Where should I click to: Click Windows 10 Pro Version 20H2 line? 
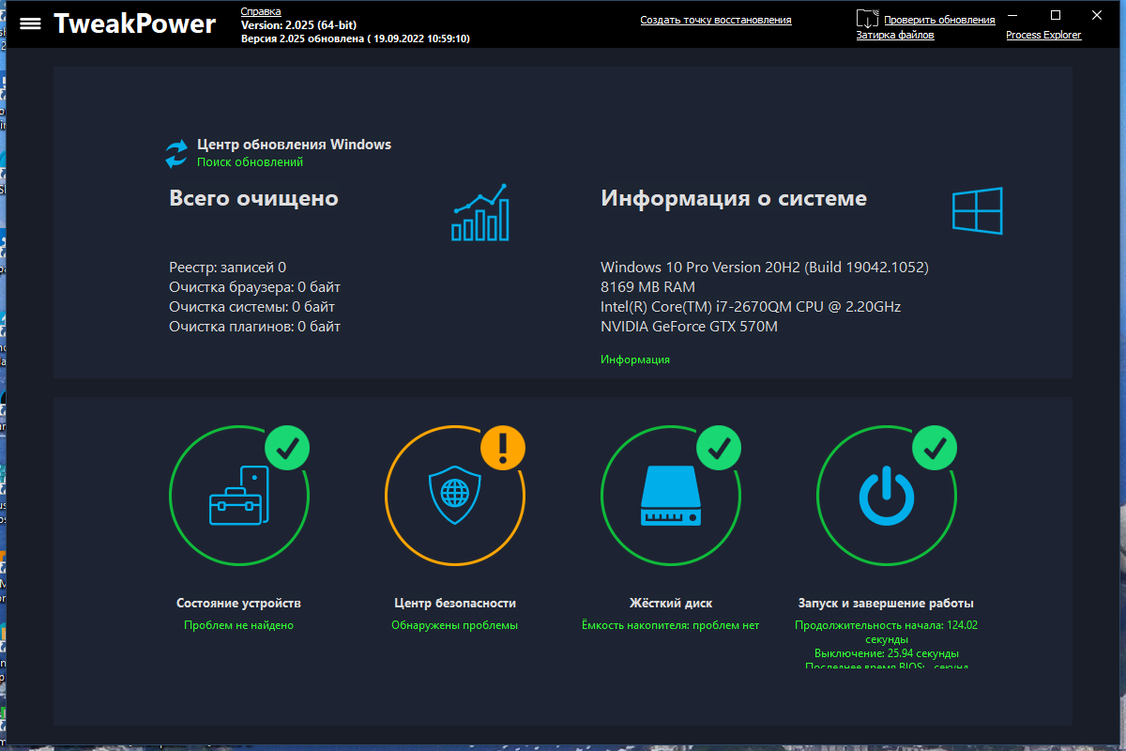tap(765, 268)
